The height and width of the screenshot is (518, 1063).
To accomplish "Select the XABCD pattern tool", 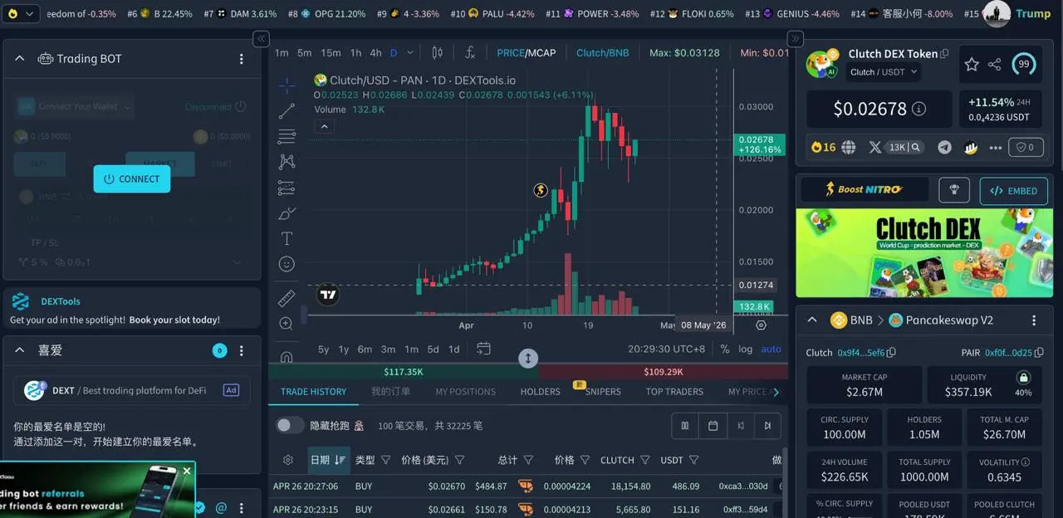I will pyautogui.click(x=287, y=162).
